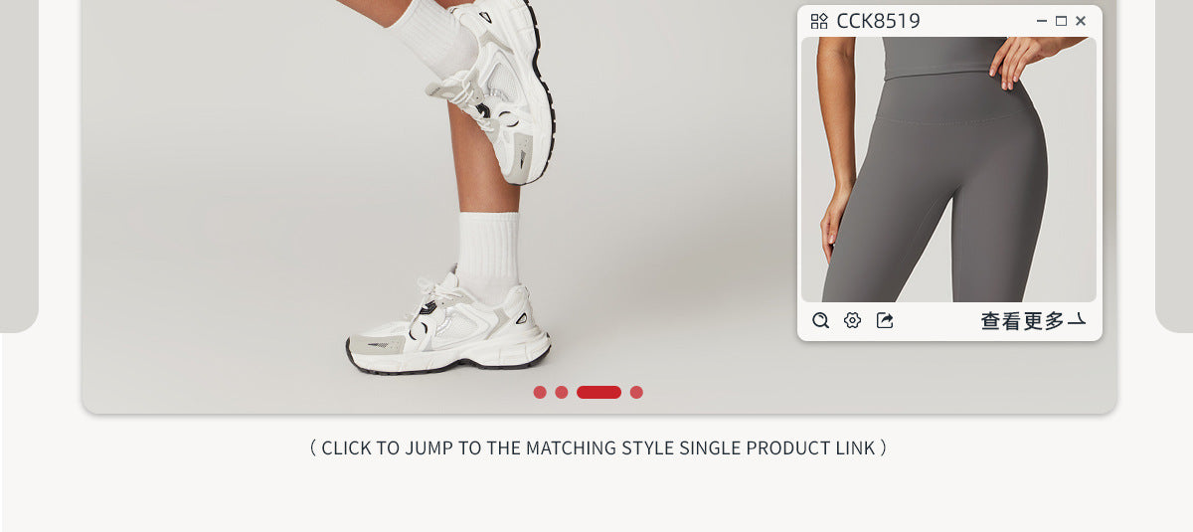Minimize the CCK8519 product card
Screen dimensions: 1193x532
pos(1042,21)
